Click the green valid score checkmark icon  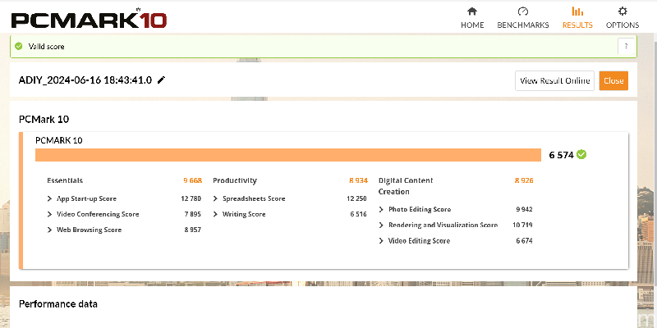point(18,46)
